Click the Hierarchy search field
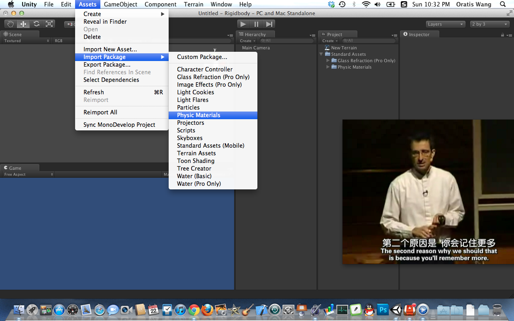Viewport: 514px width, 321px height. pyautogui.click(x=287, y=41)
